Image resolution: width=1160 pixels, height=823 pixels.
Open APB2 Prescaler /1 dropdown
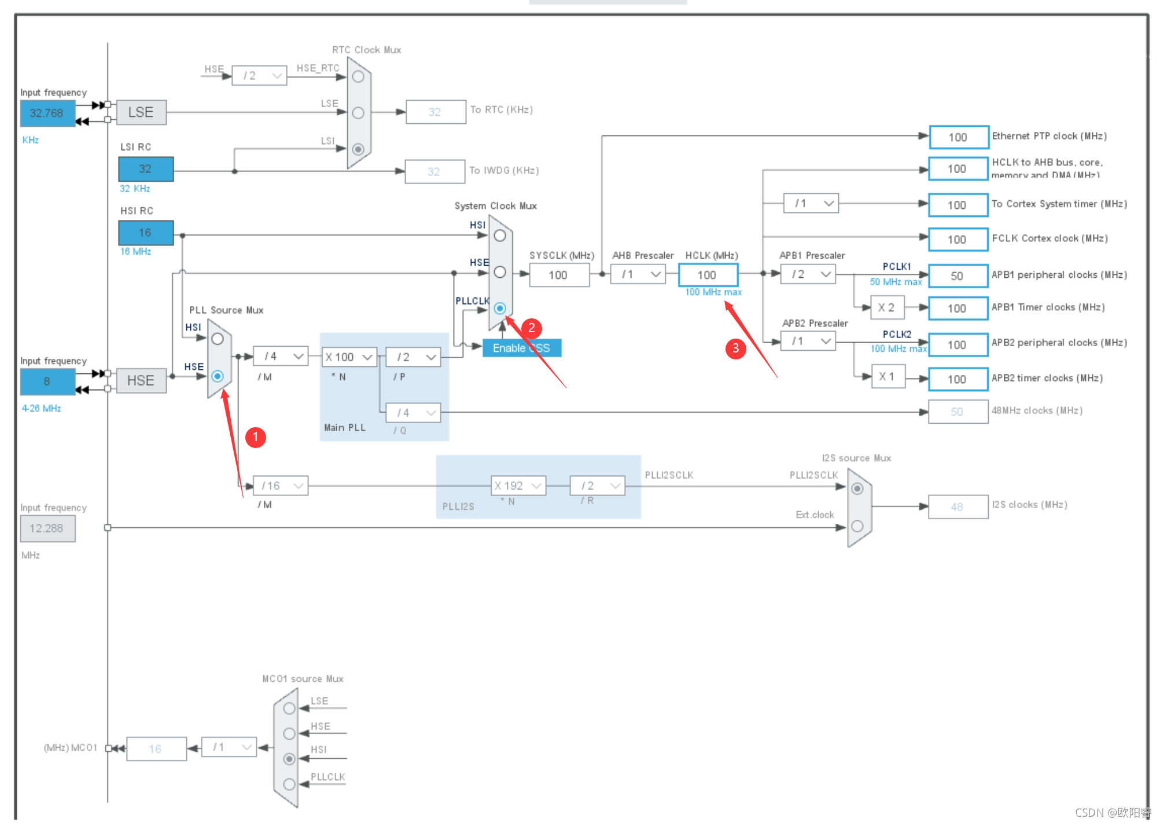tap(808, 341)
